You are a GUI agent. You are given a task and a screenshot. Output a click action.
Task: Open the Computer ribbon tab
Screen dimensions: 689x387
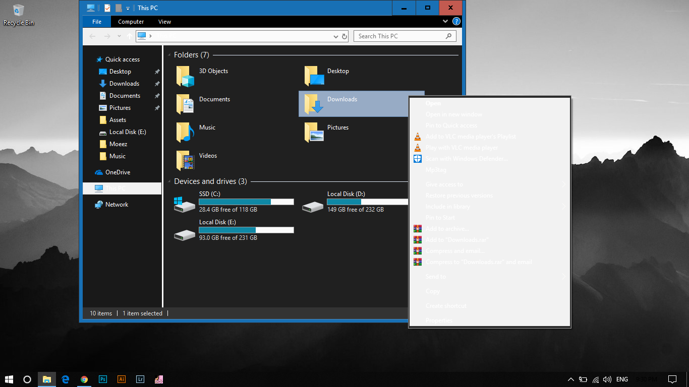(x=131, y=22)
